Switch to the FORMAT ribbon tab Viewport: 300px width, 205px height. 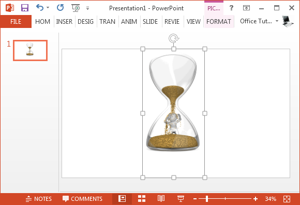[x=219, y=21]
